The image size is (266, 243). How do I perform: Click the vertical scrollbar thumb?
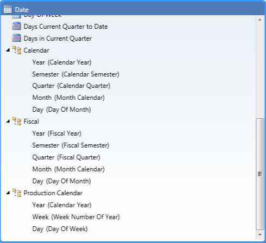pyautogui.click(x=260, y=174)
